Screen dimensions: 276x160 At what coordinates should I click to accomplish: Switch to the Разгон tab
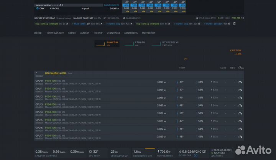click(72, 33)
